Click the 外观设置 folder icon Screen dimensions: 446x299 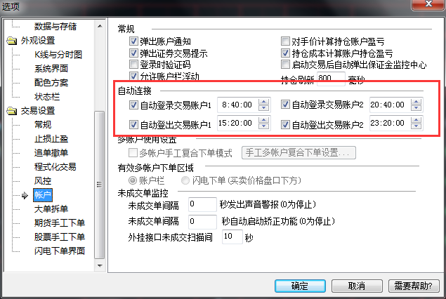12,41
